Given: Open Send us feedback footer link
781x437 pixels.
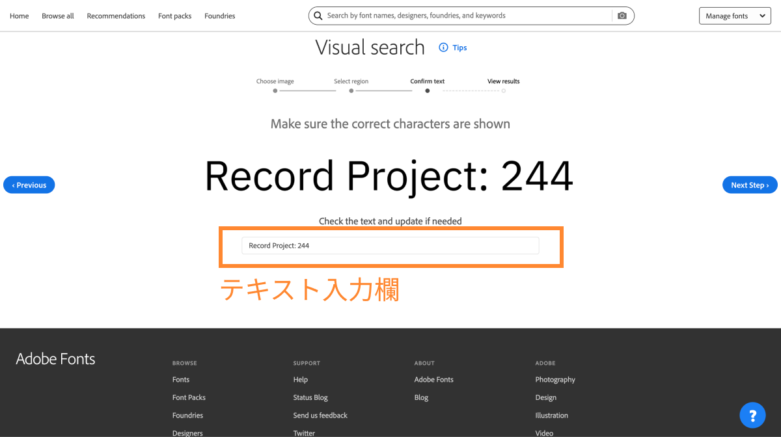Looking at the screenshot, I should click(320, 416).
